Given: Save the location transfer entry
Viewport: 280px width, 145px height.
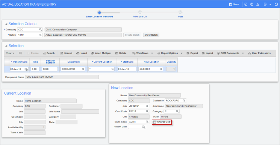Looking at the screenshot, I should (234, 4).
